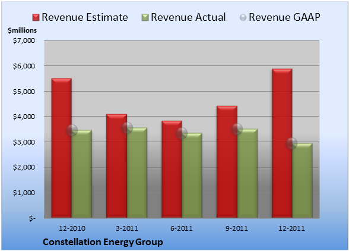
Task: Select the Revenue Actual legend label
Action: click(x=188, y=17)
